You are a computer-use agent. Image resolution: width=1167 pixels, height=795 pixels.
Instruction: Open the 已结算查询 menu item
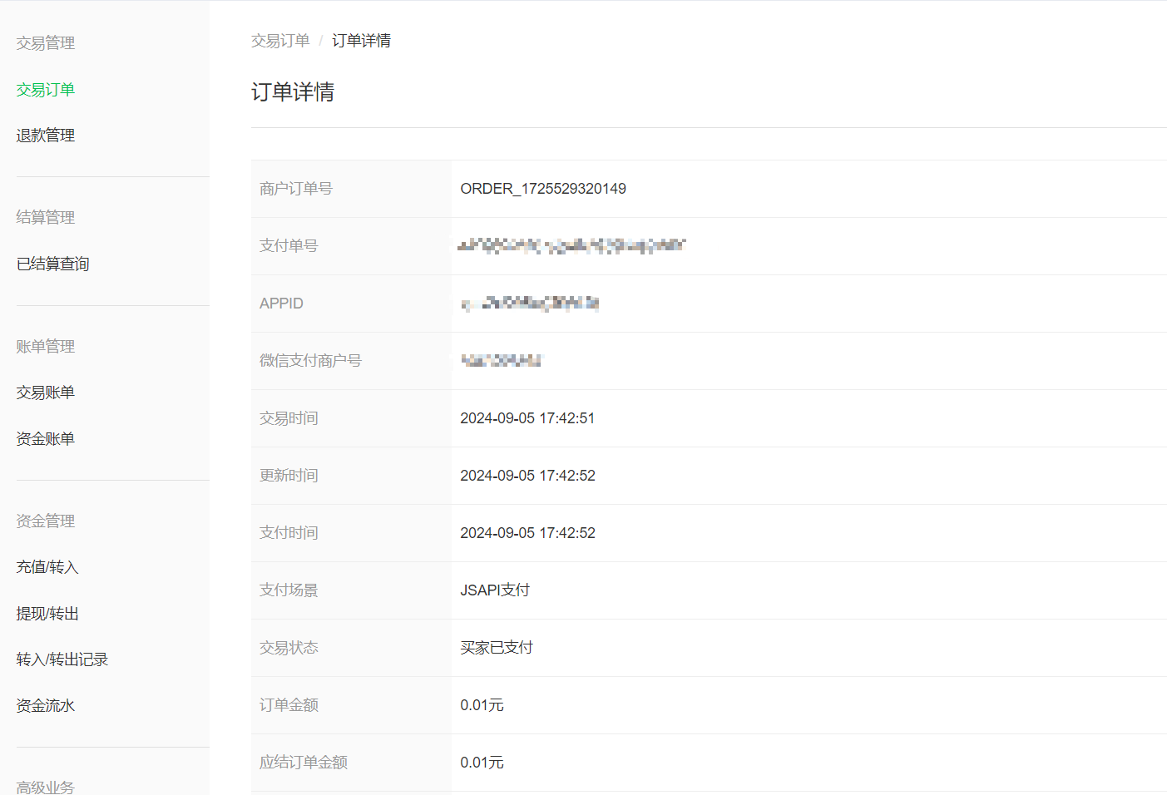point(52,264)
